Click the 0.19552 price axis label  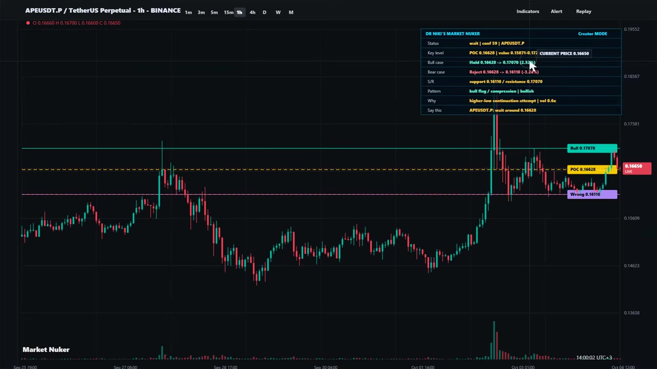pyautogui.click(x=631, y=29)
